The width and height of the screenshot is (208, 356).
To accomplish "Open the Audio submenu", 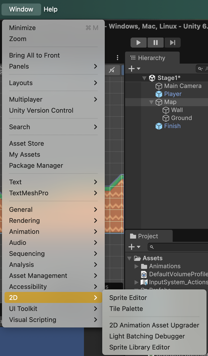I will (x=53, y=243).
